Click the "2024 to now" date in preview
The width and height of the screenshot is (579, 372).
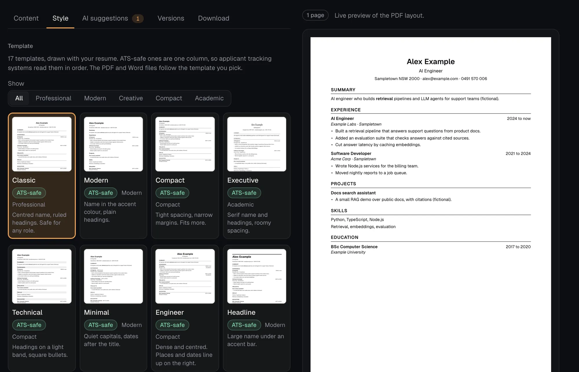point(518,118)
